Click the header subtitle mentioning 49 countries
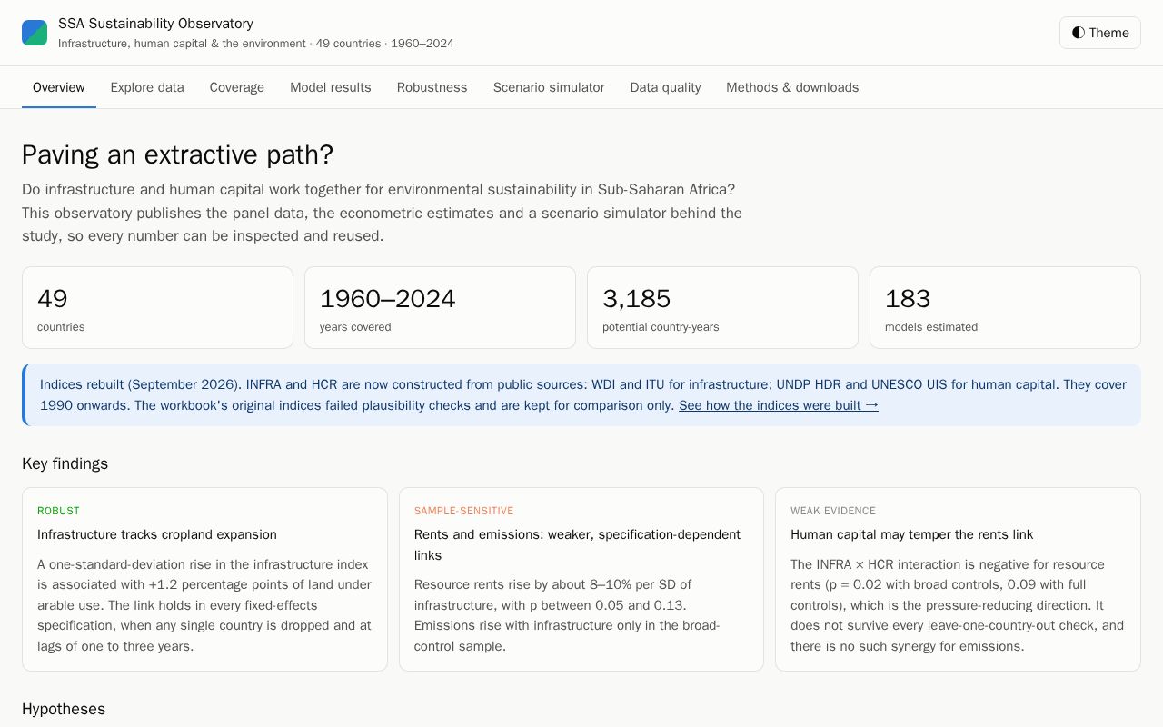The height and width of the screenshot is (727, 1163). [256, 44]
